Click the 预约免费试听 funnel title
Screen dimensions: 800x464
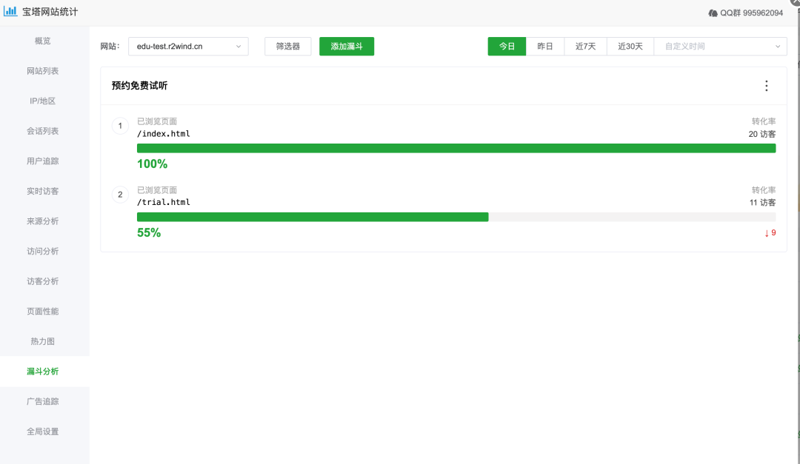(139, 86)
